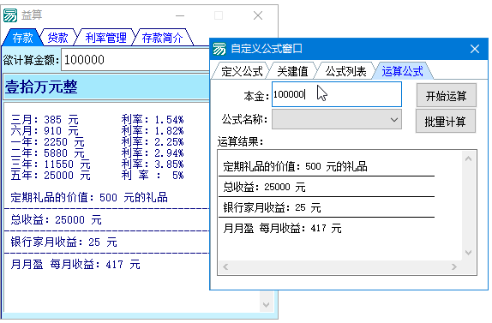Click up arrow of 运算结果 scrollbar
Image resolution: width=492 pixels, height=323 pixels.
(x=469, y=159)
